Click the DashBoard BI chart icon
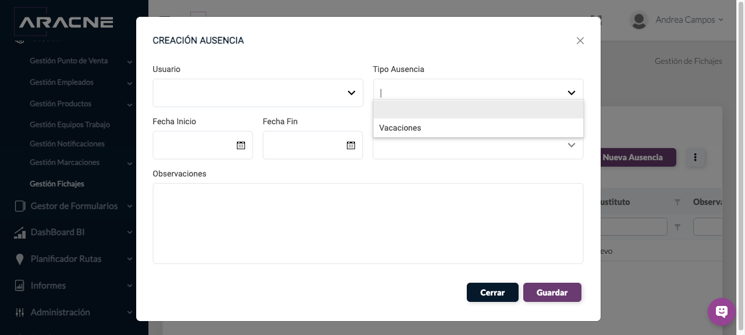745x335 pixels. 20,232
